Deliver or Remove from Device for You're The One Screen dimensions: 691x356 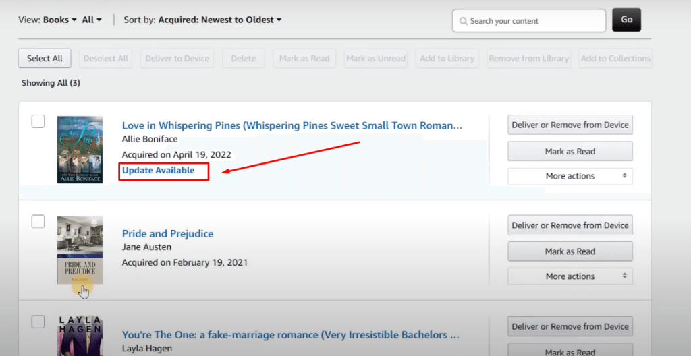pos(570,326)
